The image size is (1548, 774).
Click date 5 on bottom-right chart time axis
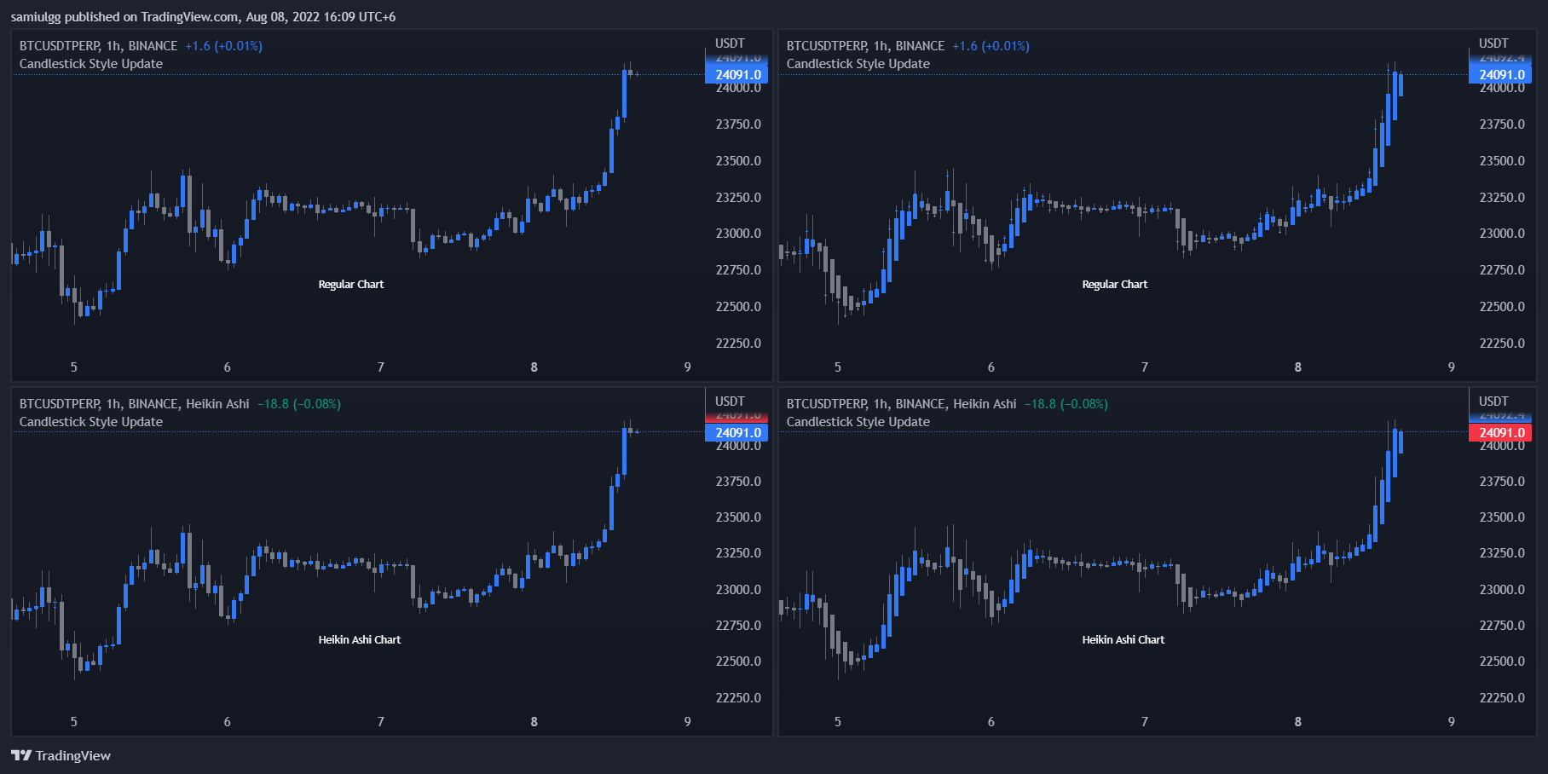pos(838,722)
